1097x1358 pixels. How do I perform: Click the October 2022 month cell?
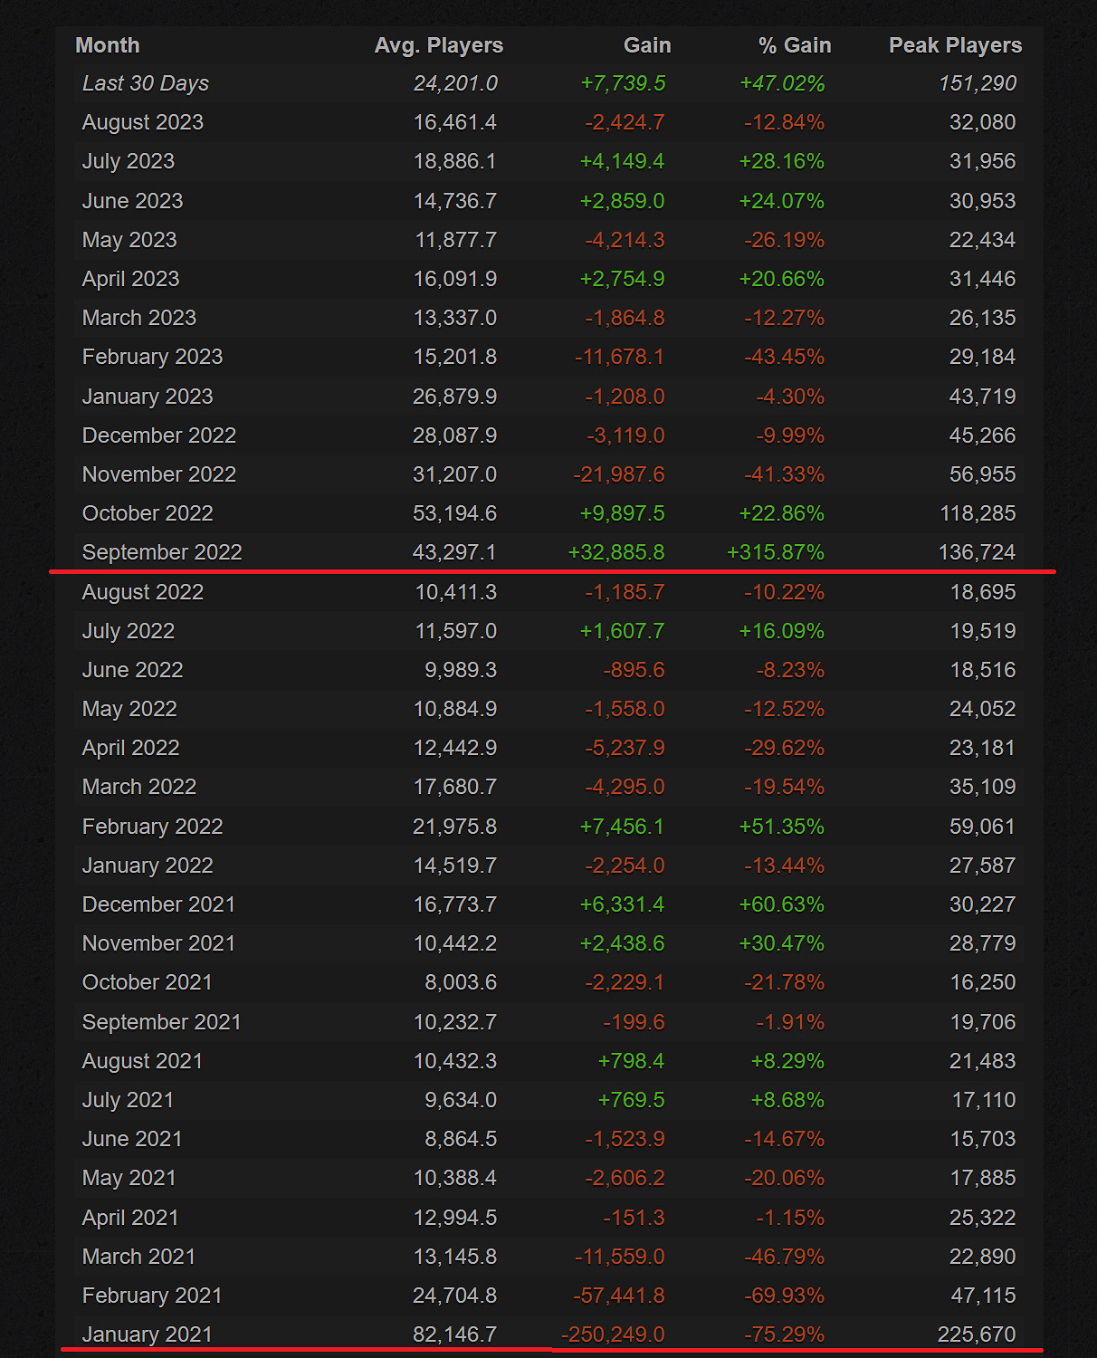click(148, 513)
